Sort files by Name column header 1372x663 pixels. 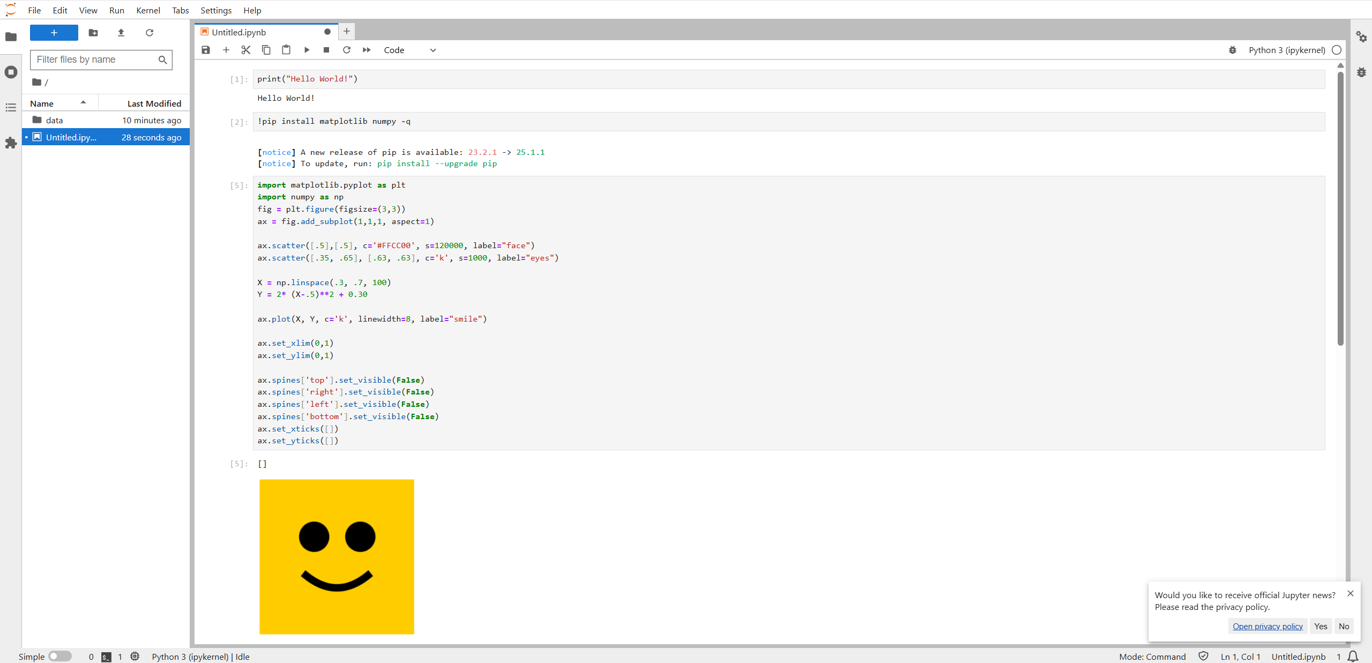click(x=59, y=103)
